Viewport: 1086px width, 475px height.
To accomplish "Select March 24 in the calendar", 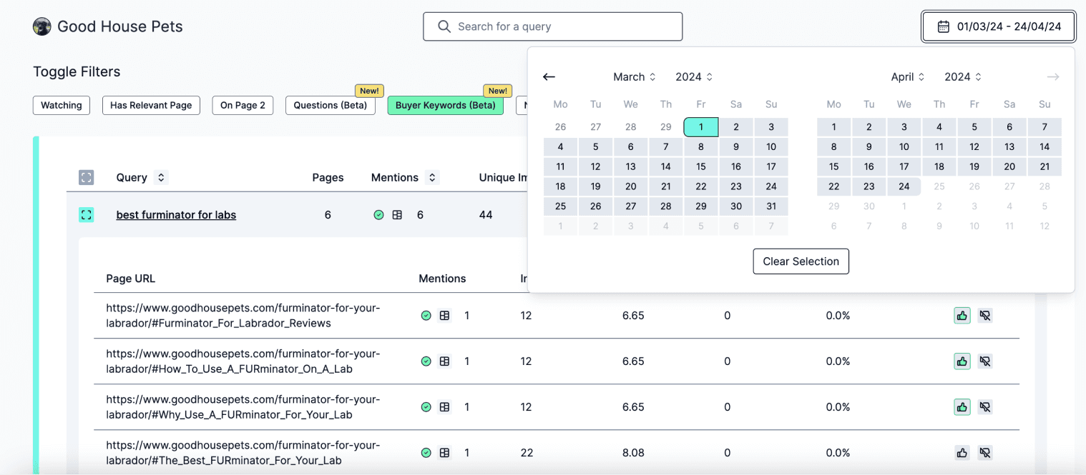I will click(x=771, y=186).
